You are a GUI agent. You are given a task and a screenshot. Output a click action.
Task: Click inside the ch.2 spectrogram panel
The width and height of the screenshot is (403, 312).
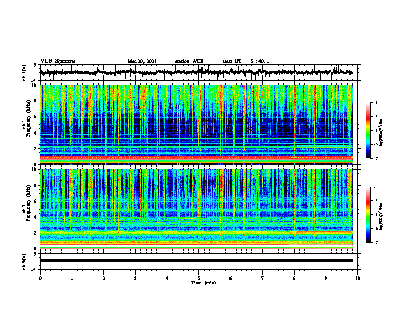(x=196, y=209)
